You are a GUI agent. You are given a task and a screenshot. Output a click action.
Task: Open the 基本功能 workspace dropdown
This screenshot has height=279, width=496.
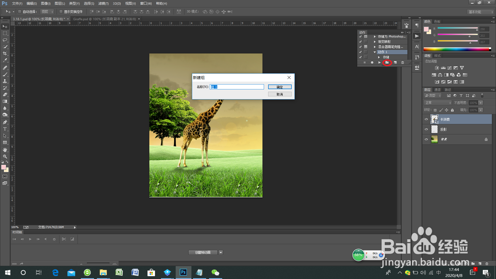coord(481,12)
